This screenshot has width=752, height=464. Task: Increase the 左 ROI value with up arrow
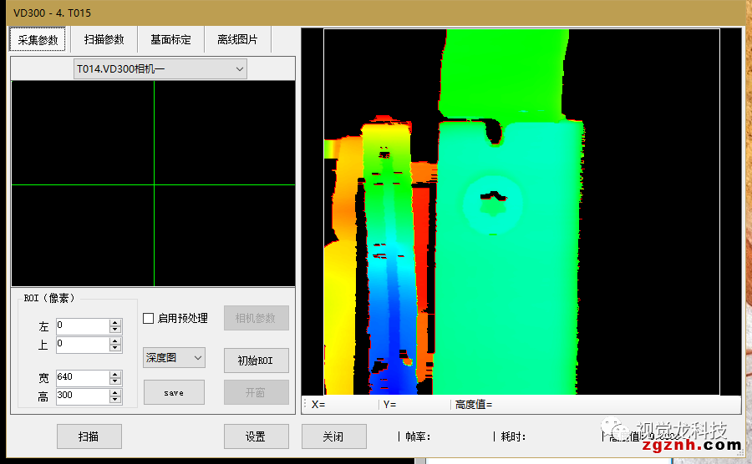[x=115, y=322]
